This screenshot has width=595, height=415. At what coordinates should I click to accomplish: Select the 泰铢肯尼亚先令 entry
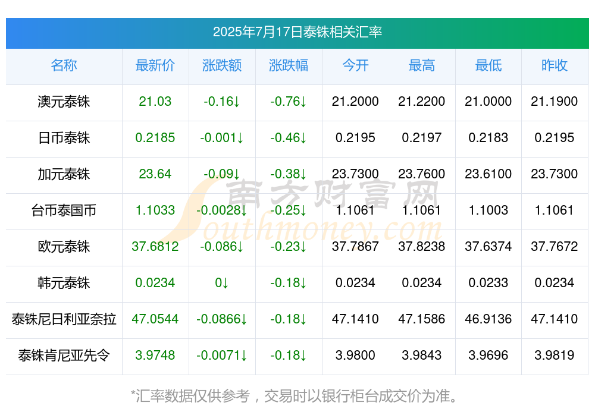[x=64, y=356]
